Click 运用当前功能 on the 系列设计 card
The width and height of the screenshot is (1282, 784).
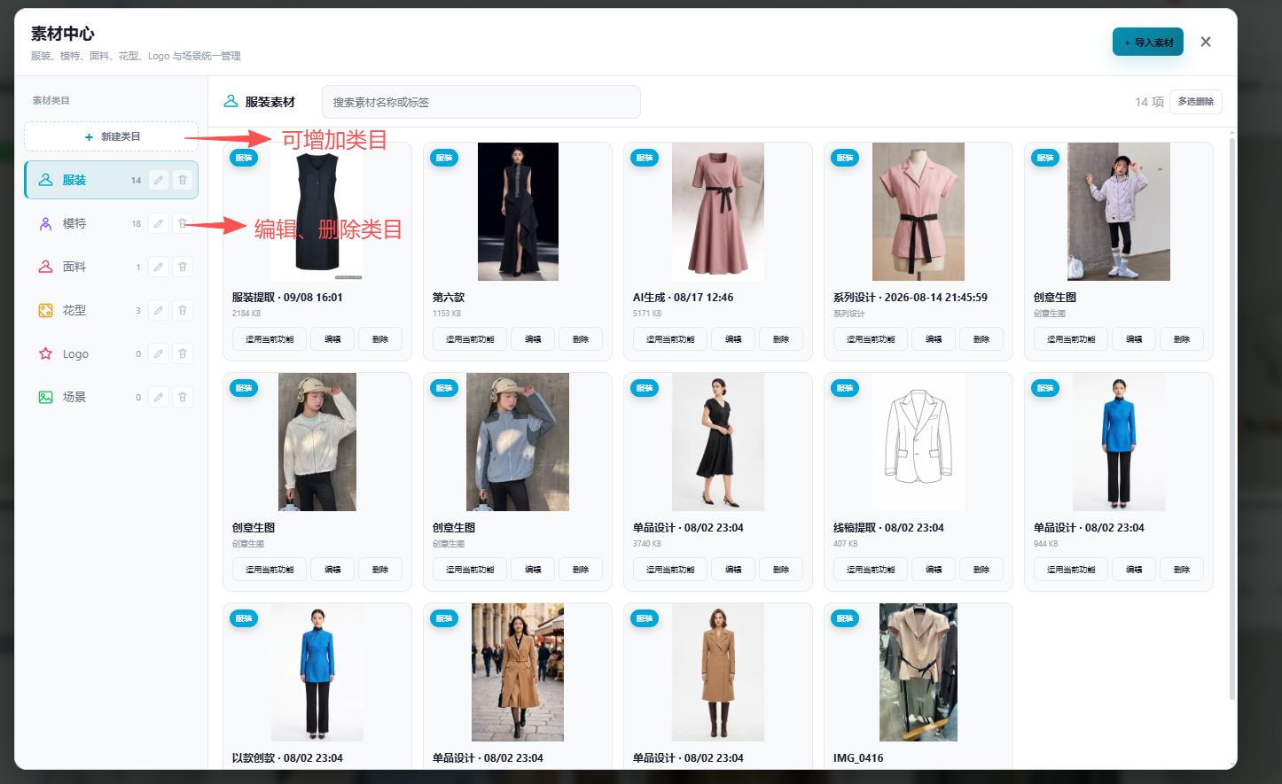871,339
